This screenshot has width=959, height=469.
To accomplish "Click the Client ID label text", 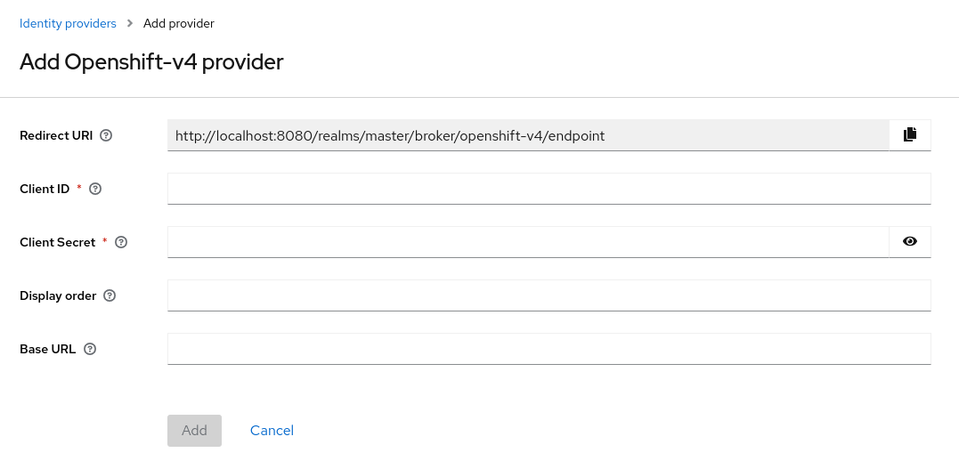I will click(x=45, y=189).
